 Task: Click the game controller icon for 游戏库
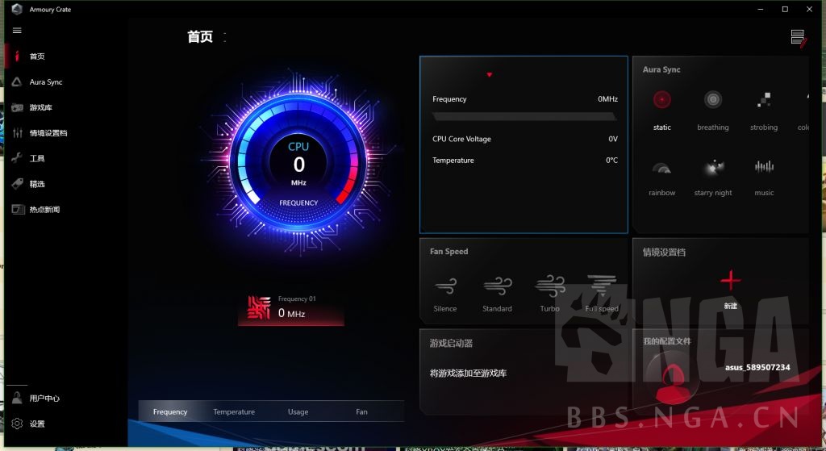click(x=18, y=107)
